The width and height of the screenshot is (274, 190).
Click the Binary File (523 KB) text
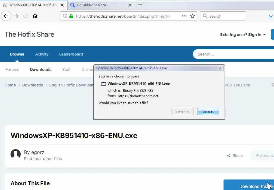(x=138, y=90)
